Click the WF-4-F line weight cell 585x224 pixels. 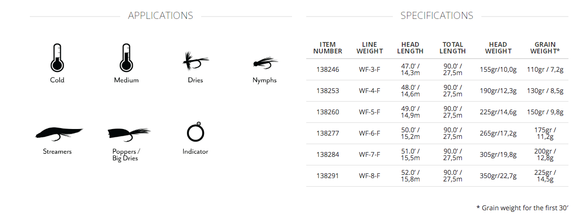370,91
